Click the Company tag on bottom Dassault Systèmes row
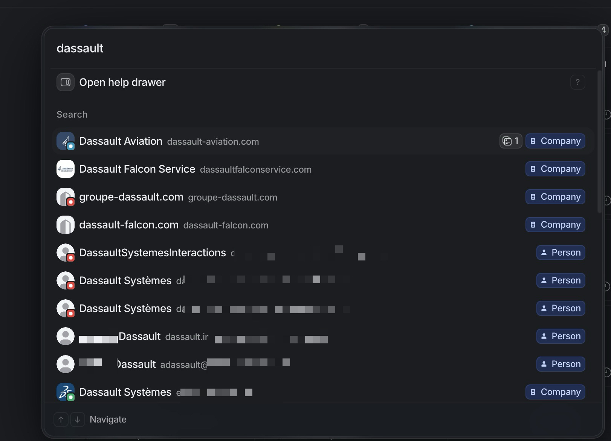The height and width of the screenshot is (441, 611). coord(555,392)
